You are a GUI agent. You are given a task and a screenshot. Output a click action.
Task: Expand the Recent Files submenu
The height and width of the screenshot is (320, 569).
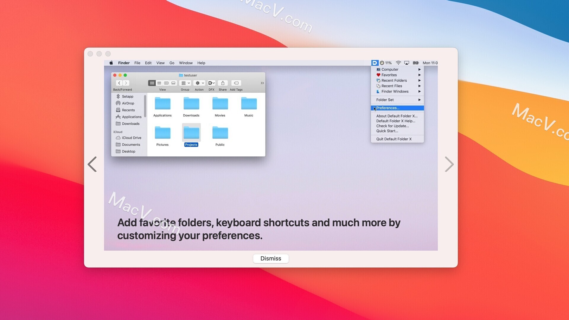[x=397, y=86]
